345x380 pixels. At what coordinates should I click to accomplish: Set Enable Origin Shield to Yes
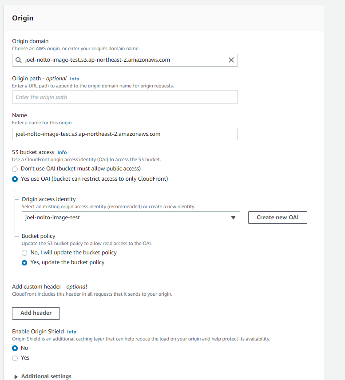(15, 358)
